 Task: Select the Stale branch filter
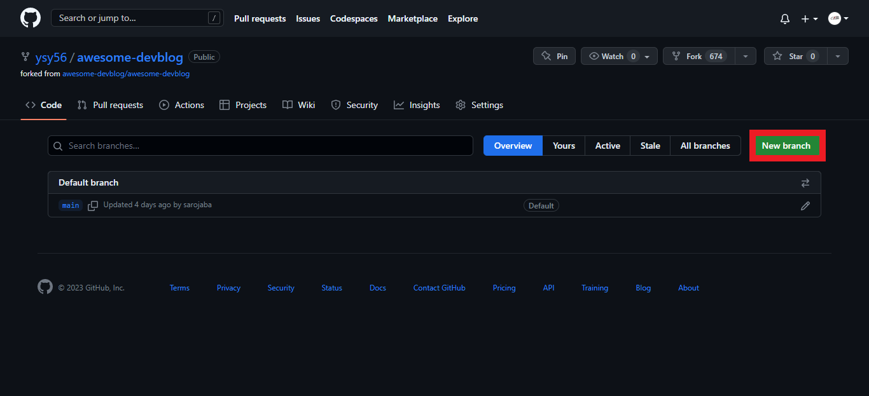click(x=650, y=146)
